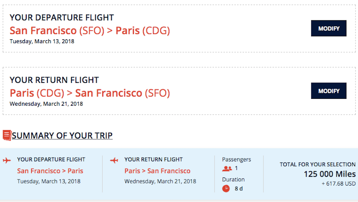
Task: Click the Total For Your Selection label
Action: point(317,164)
